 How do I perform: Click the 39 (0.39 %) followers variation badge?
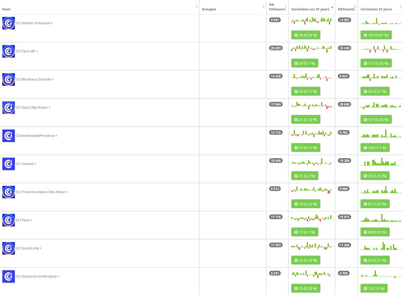click(306, 35)
